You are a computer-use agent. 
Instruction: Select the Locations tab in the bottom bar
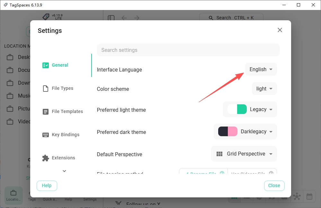[x=13, y=195]
